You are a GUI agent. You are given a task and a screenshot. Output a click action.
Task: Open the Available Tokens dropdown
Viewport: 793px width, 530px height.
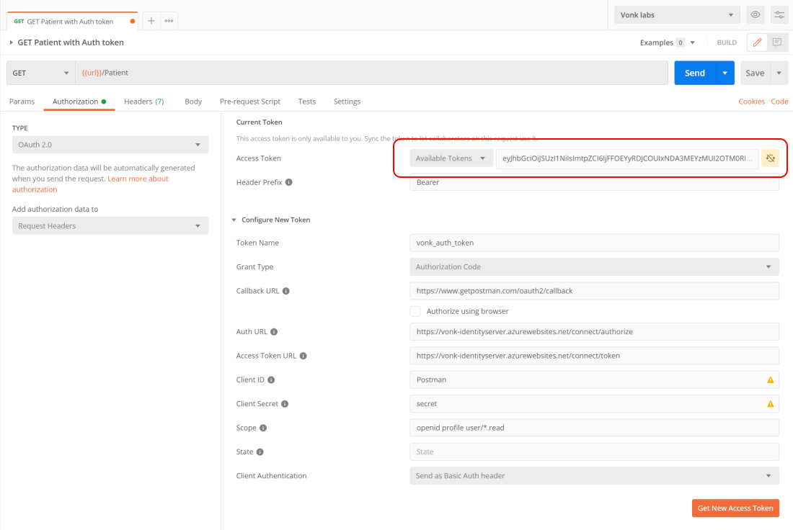coord(451,158)
